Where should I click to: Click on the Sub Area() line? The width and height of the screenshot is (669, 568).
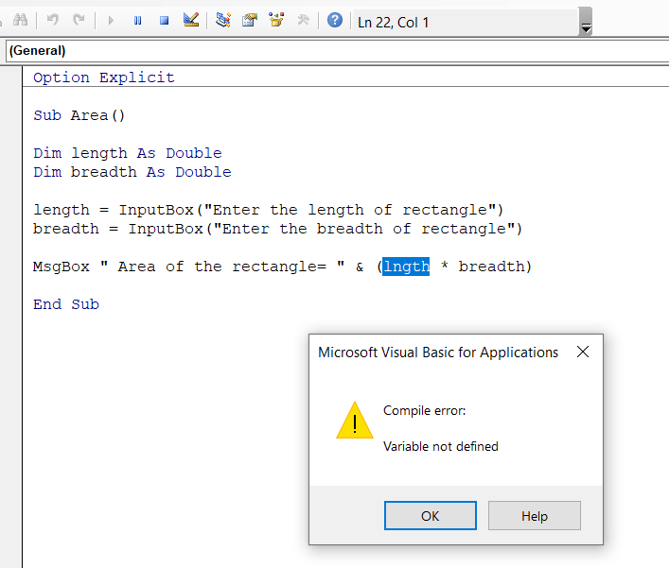tap(79, 115)
